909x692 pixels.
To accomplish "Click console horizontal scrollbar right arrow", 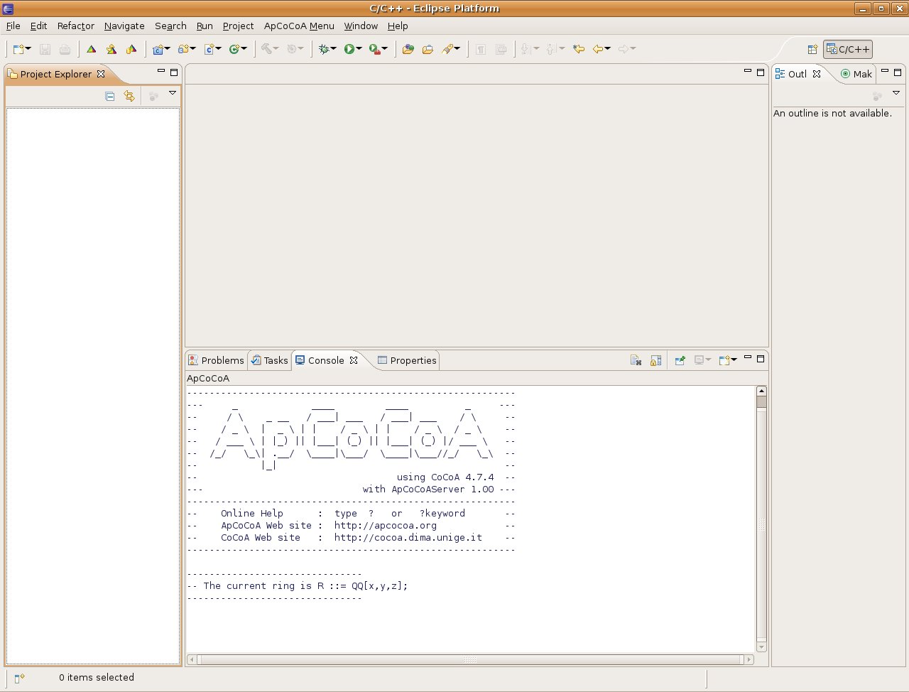I will click(749, 659).
